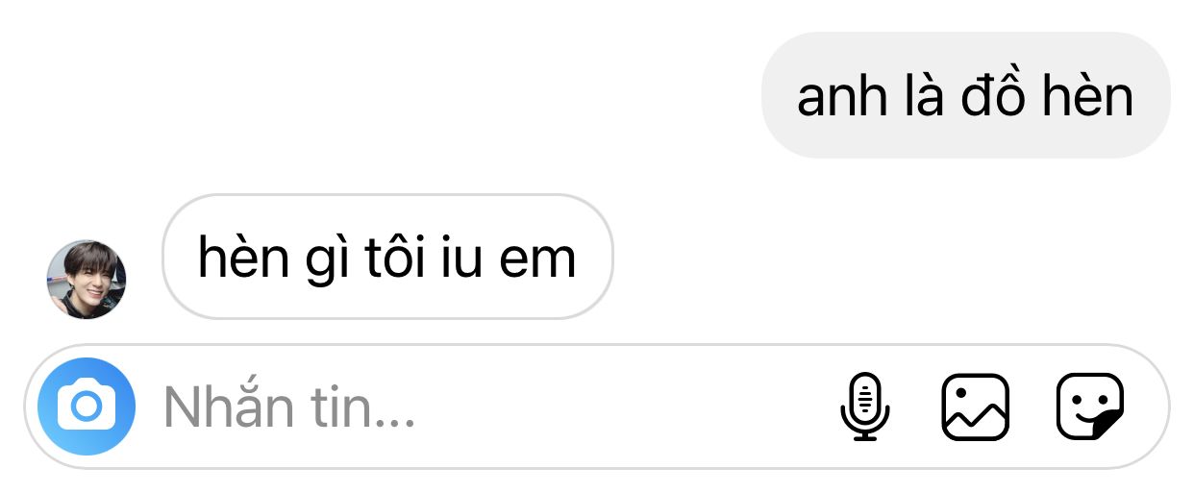Choose a sticker via the folded smiley icon
This screenshot has height=493, width=1194.
[1090, 407]
